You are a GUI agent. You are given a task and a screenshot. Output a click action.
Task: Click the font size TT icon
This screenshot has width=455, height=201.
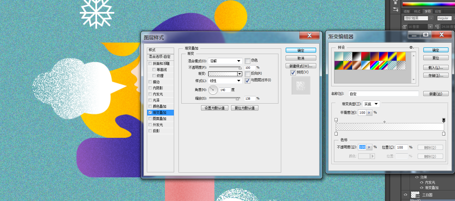coord(404,27)
